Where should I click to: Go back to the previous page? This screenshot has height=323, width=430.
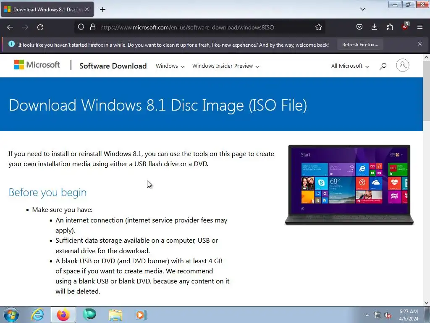[10, 27]
